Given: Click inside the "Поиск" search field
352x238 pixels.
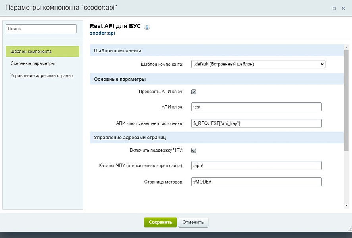Looking at the screenshot, I should point(41,28).
